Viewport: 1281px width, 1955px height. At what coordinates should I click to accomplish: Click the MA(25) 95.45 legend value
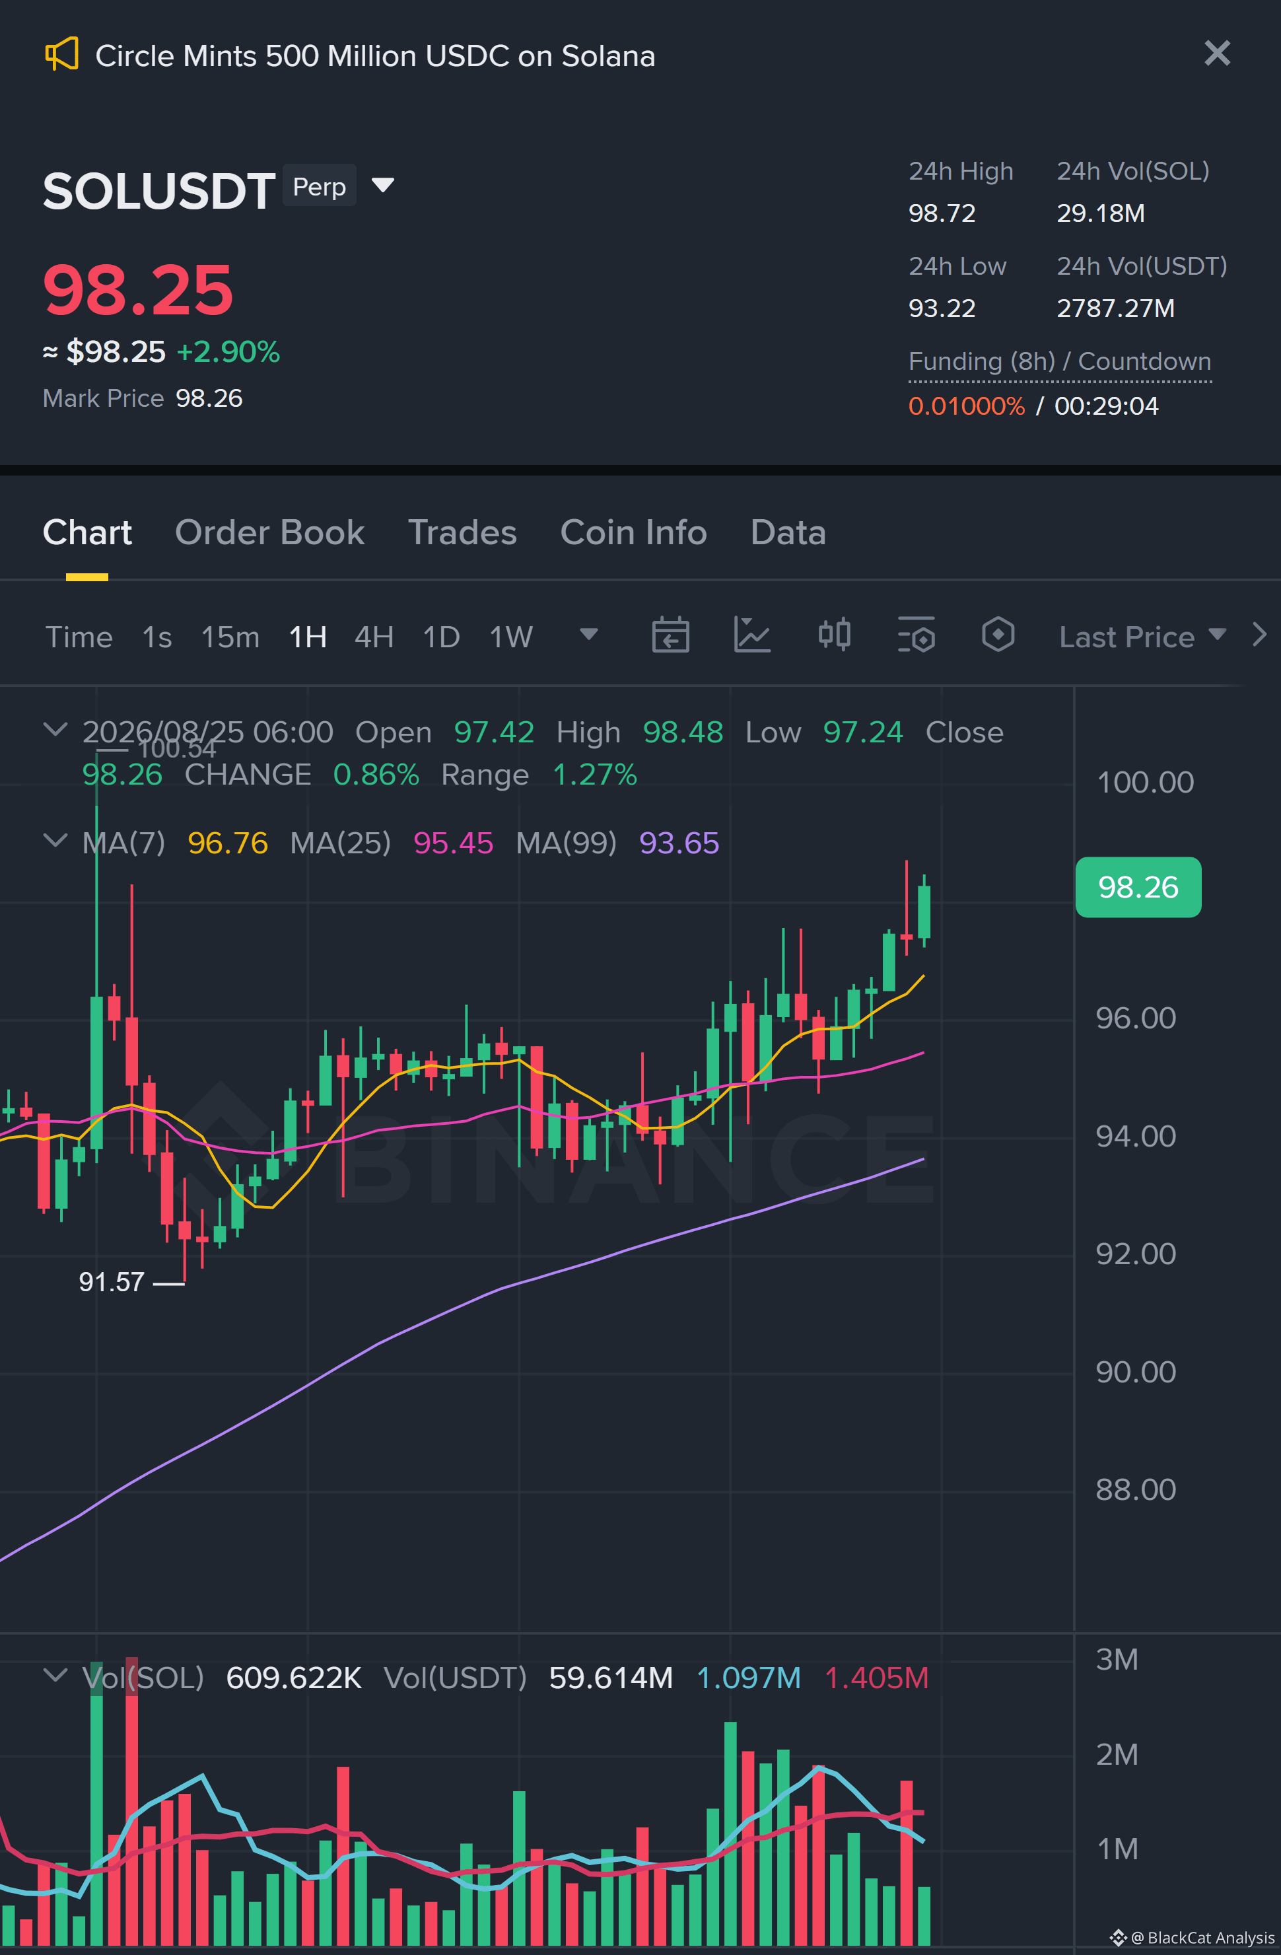point(453,843)
